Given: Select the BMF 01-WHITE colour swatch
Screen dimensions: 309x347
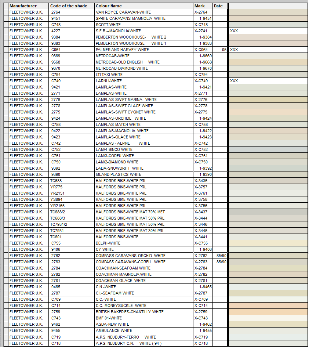Looking at the screenshot, I should 268,318.
